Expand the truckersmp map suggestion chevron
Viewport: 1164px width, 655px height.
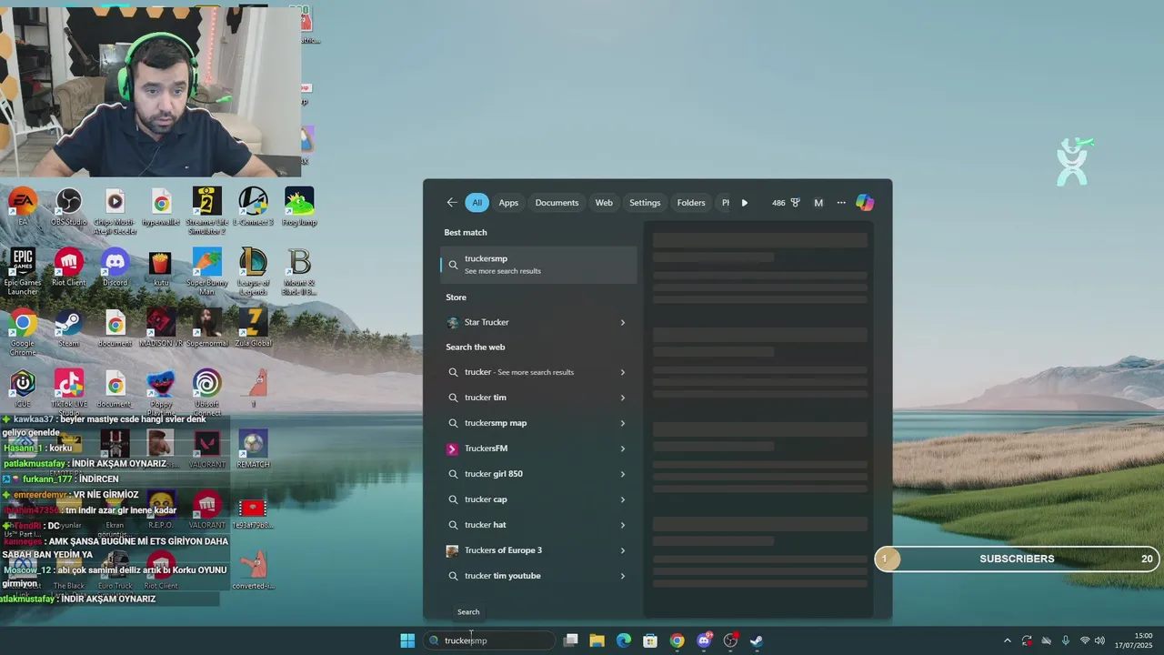[623, 423]
